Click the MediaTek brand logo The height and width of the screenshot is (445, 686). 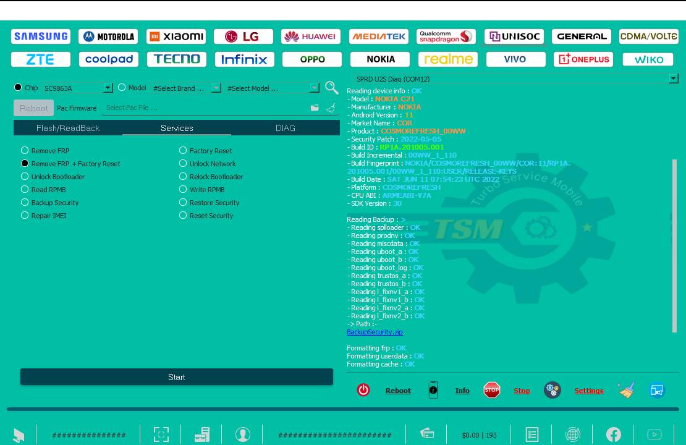click(378, 36)
